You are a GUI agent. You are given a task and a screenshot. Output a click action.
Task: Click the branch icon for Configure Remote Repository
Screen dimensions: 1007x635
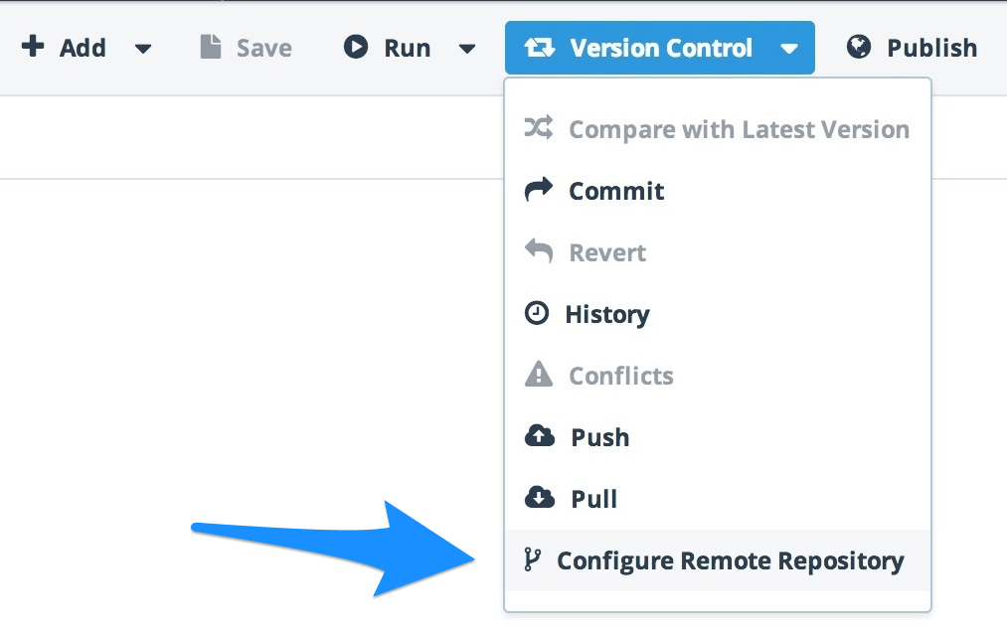click(x=533, y=559)
